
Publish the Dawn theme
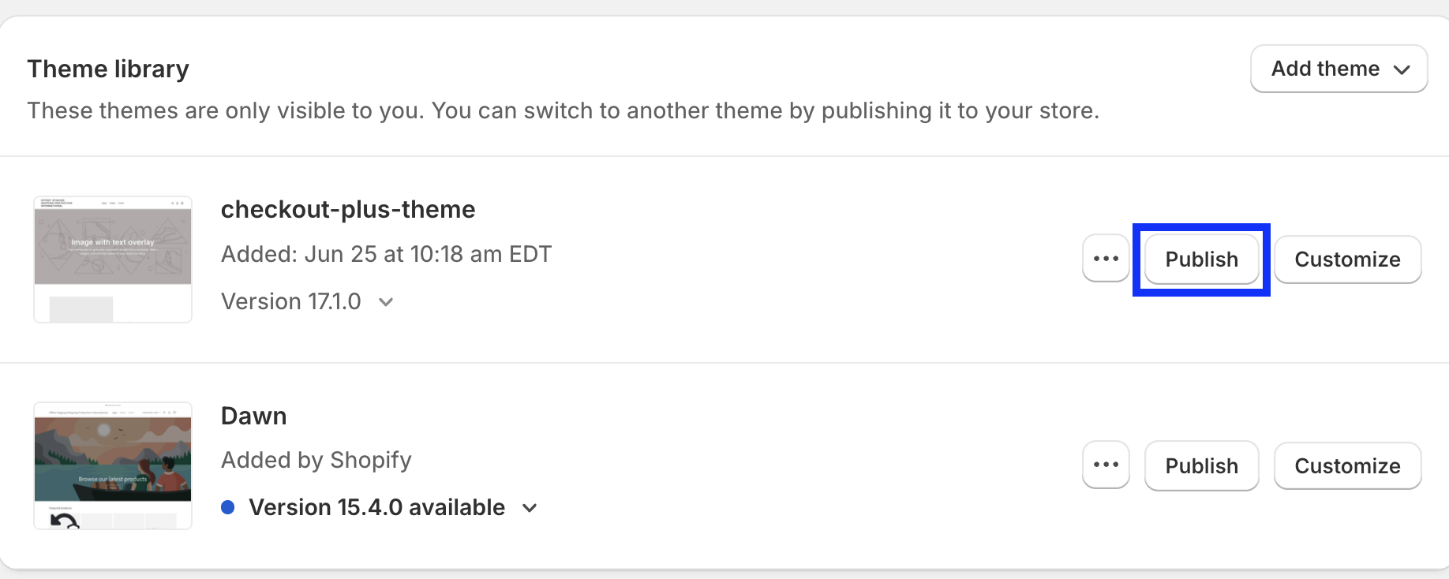[x=1201, y=466]
